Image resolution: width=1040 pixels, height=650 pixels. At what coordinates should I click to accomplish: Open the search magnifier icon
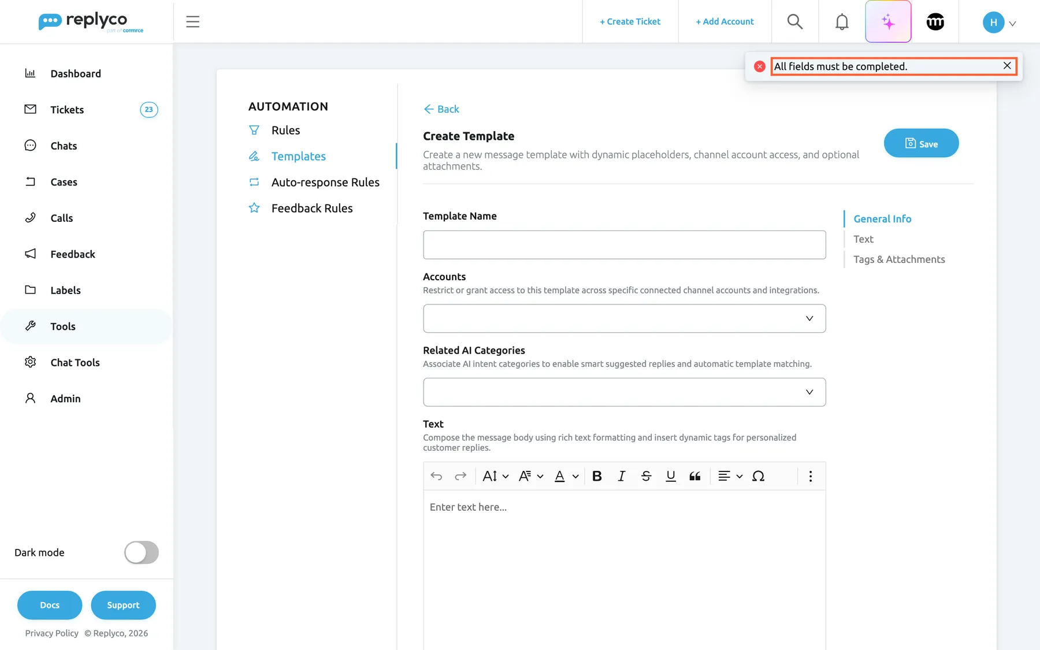click(x=795, y=22)
